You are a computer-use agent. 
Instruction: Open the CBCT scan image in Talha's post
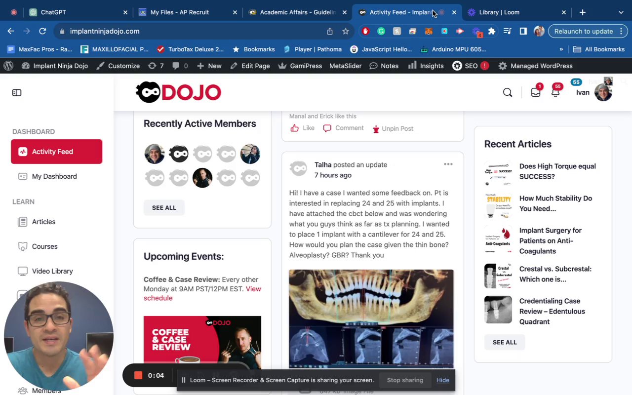[371, 319]
